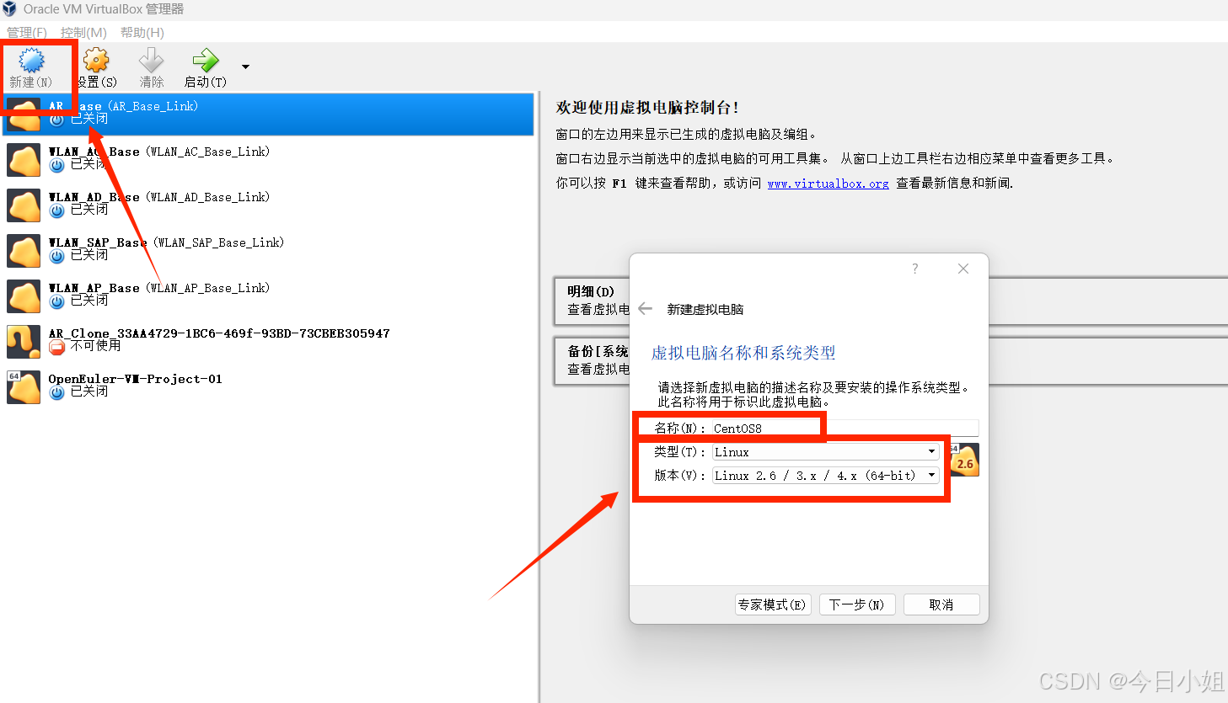The width and height of the screenshot is (1228, 703).
Task: Select the WLAN_AP_Base virtual machine
Action: coord(268,296)
